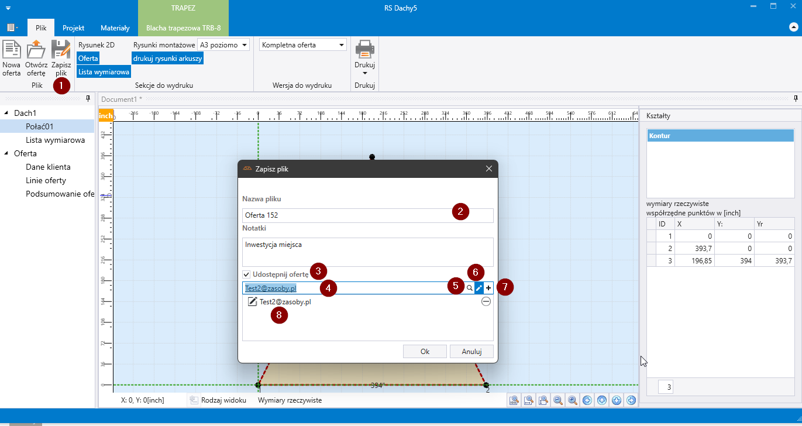Click the magnifier search icon in email field

(469, 288)
